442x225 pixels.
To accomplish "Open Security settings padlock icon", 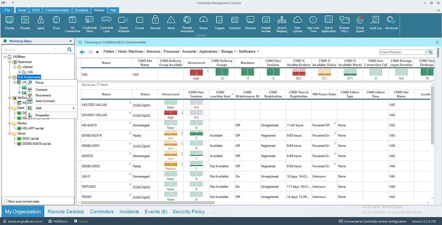I will click(x=155, y=23).
